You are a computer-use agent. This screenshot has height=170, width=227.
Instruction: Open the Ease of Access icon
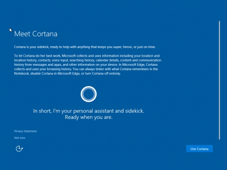point(20,149)
